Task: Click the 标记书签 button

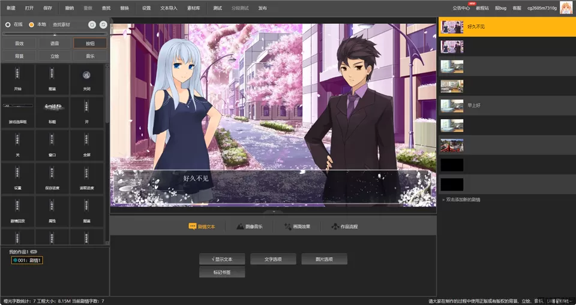Action: click(222, 273)
